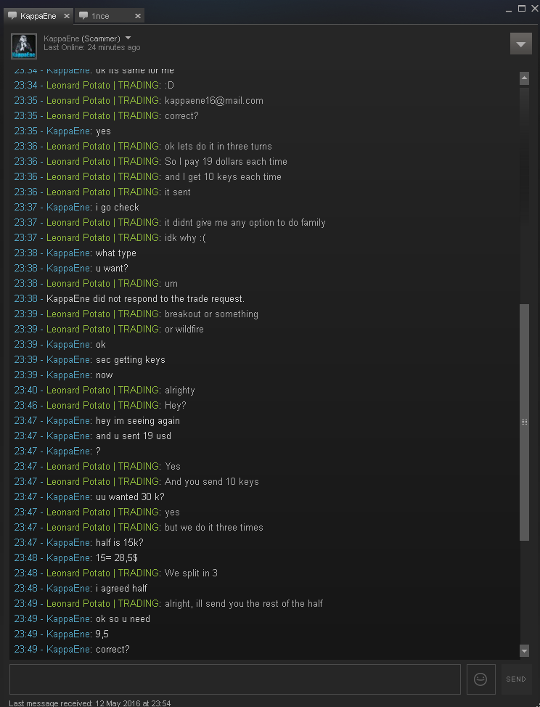The image size is (540, 707).
Task: Click the scrollbar down arrow
Action: pos(524,650)
